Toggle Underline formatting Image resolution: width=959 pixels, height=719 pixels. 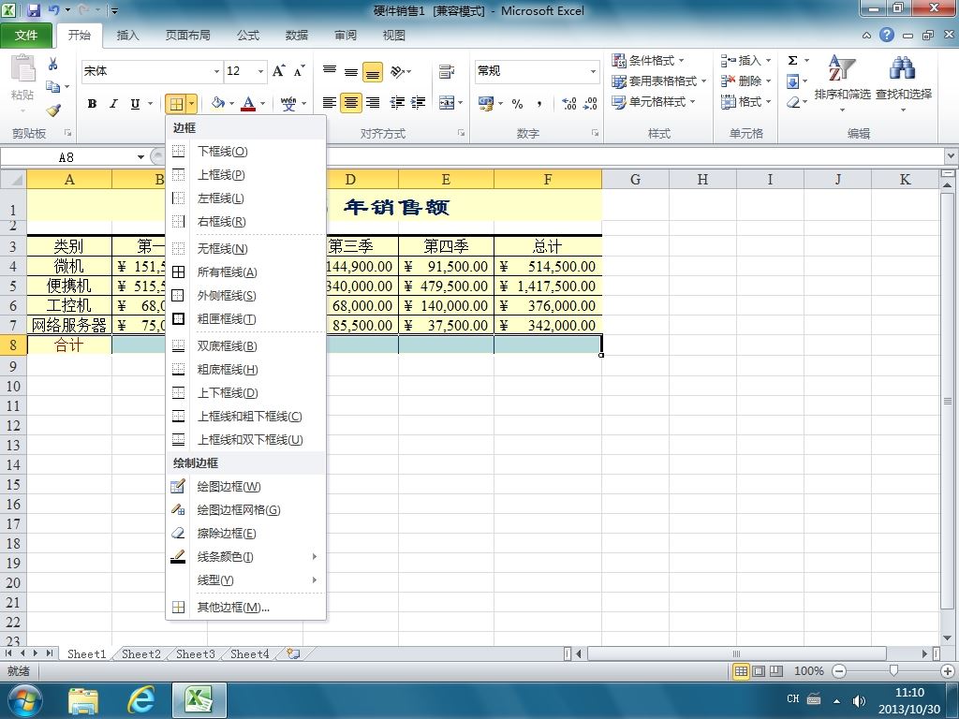[x=135, y=103]
